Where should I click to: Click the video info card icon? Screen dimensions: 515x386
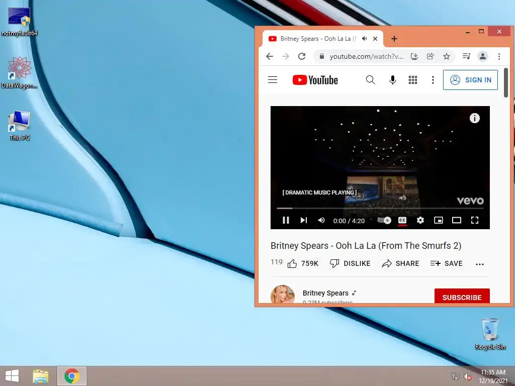coord(474,118)
